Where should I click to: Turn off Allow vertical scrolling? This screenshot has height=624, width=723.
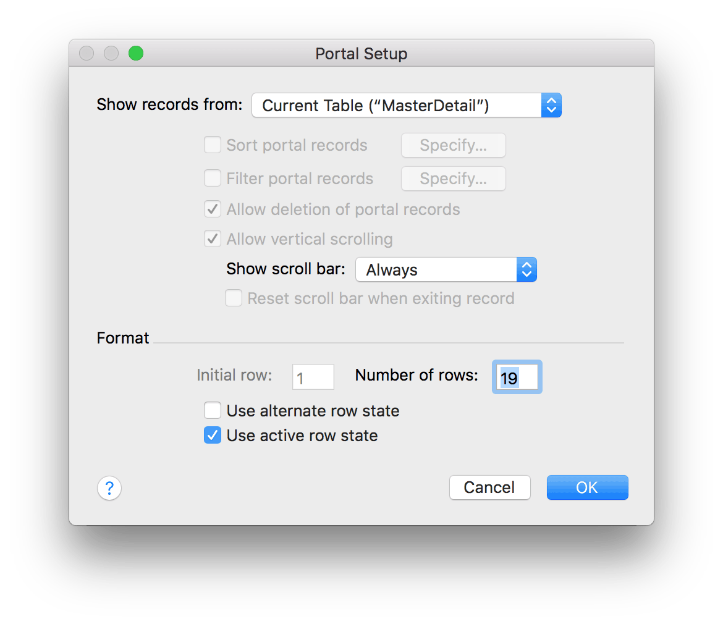pos(213,238)
